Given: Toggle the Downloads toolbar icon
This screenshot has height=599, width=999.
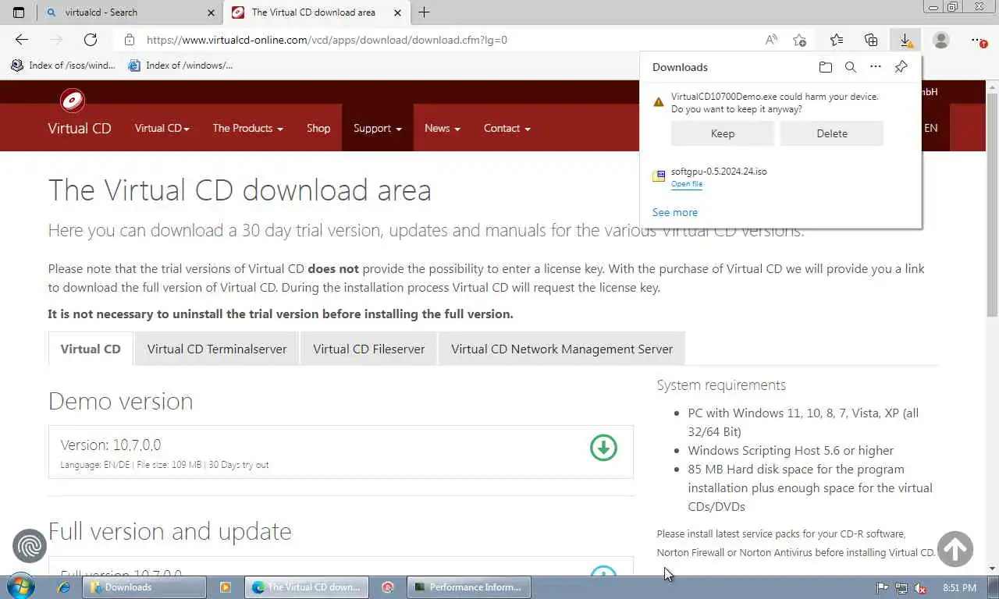Looking at the screenshot, I should pyautogui.click(x=905, y=40).
